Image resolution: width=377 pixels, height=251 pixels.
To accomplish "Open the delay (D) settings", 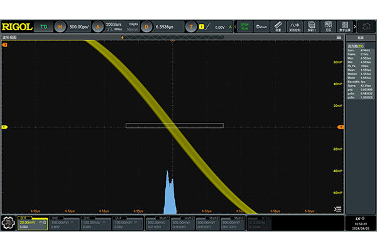I will pos(147,27).
